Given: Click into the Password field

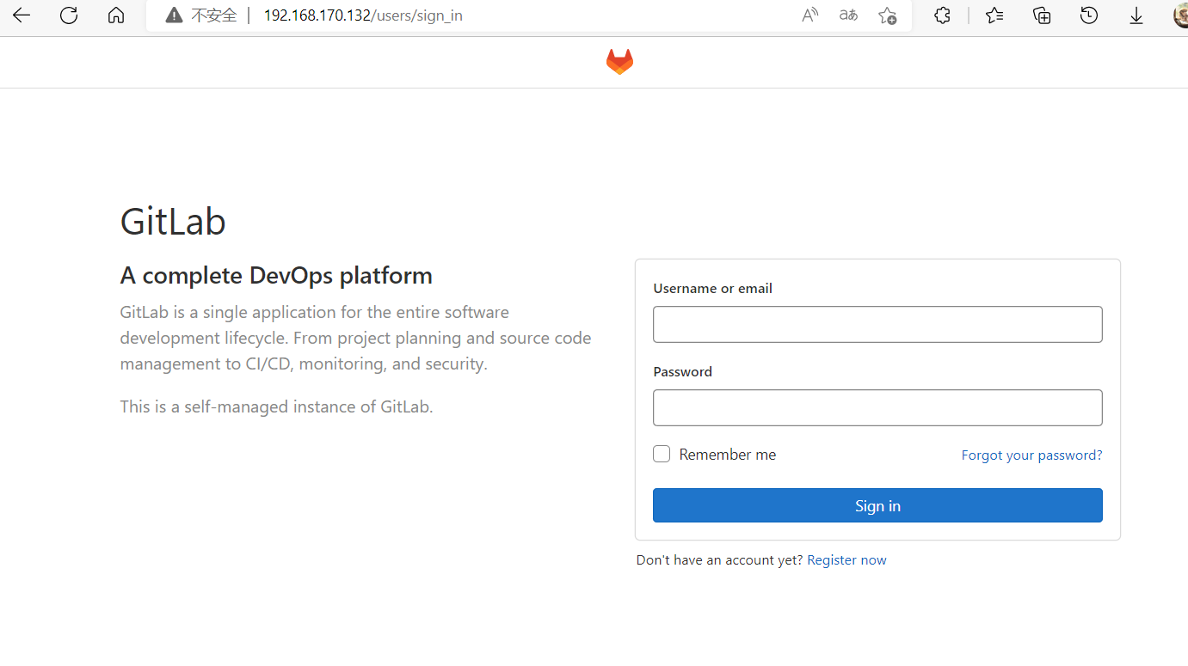Looking at the screenshot, I should (x=877, y=408).
